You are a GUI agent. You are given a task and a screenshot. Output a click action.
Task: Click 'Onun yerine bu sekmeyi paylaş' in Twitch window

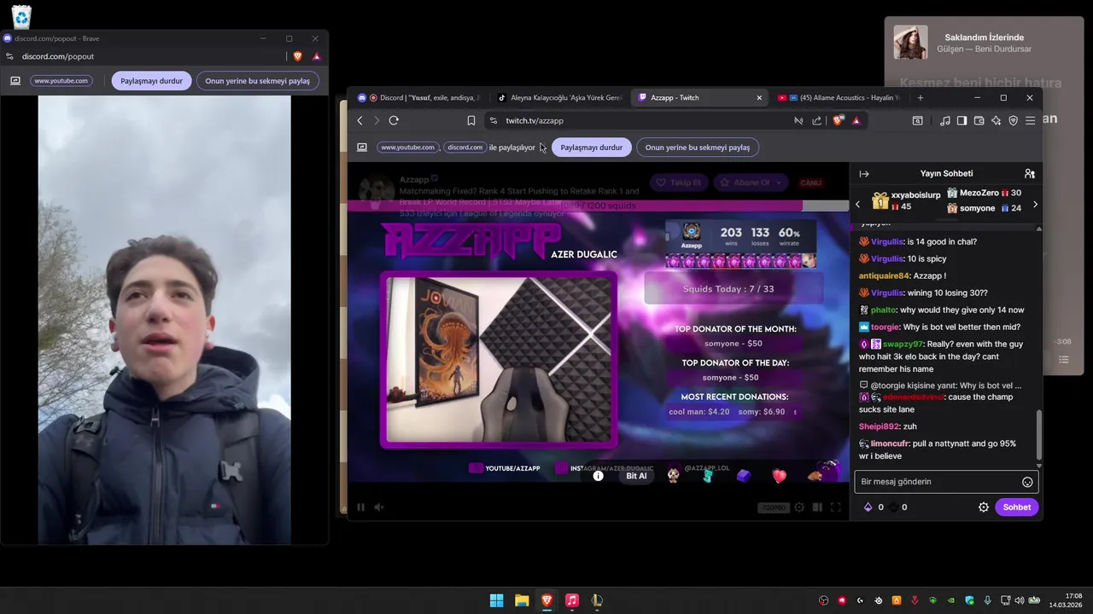point(698,148)
